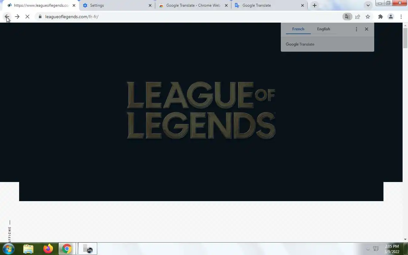Click the network tray icon

point(376,249)
